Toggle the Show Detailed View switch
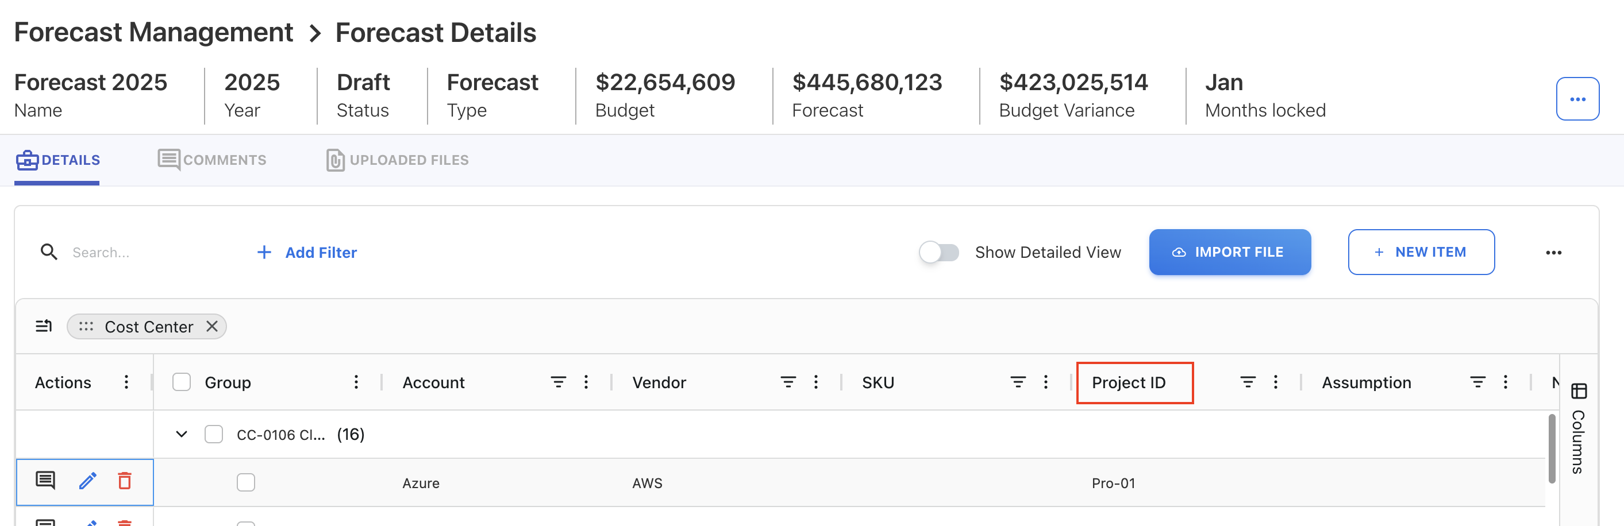 point(939,252)
